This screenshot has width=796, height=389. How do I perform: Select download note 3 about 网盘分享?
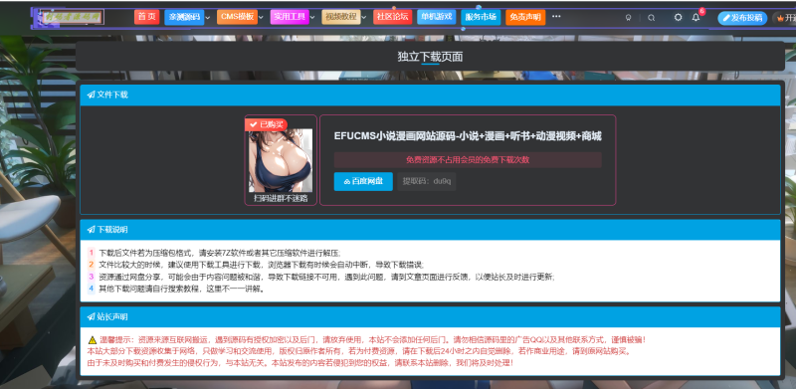(x=327, y=277)
